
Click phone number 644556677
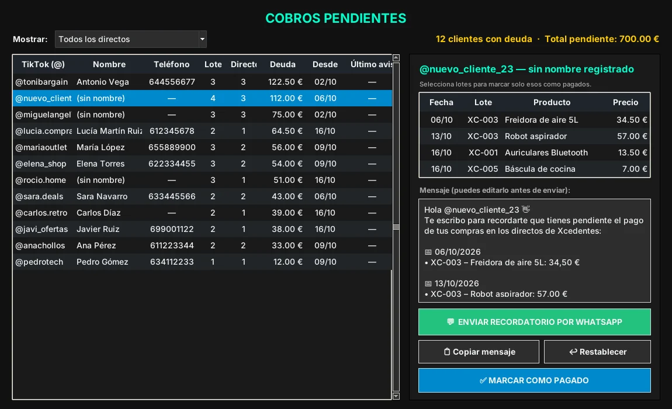[172, 82]
